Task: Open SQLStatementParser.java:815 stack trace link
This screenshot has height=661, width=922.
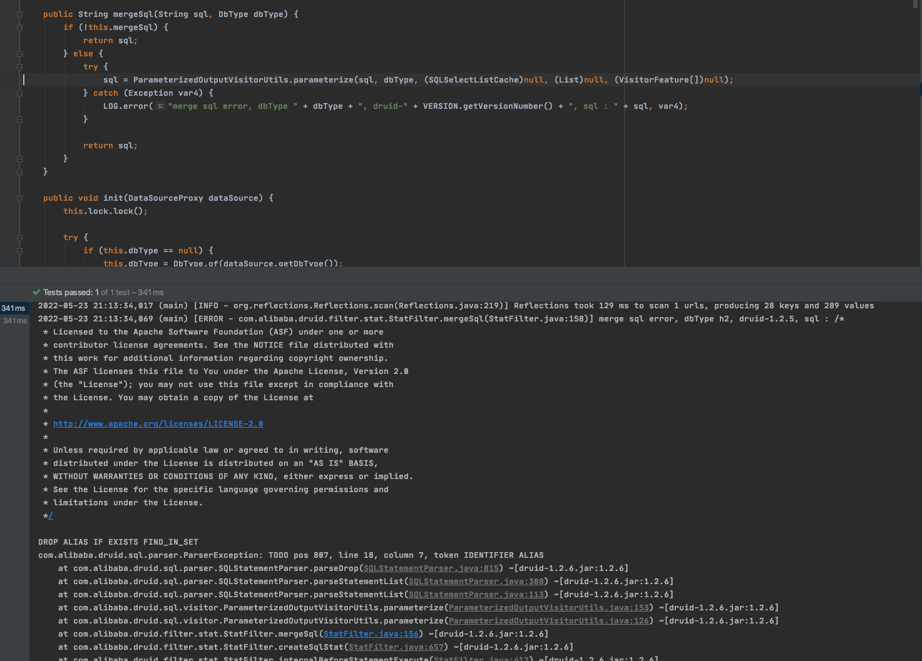Action: coord(431,568)
